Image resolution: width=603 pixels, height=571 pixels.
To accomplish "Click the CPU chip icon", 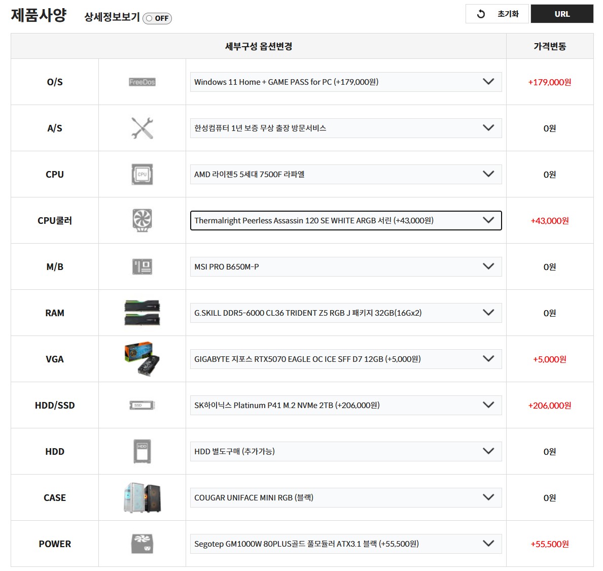I will [142, 174].
